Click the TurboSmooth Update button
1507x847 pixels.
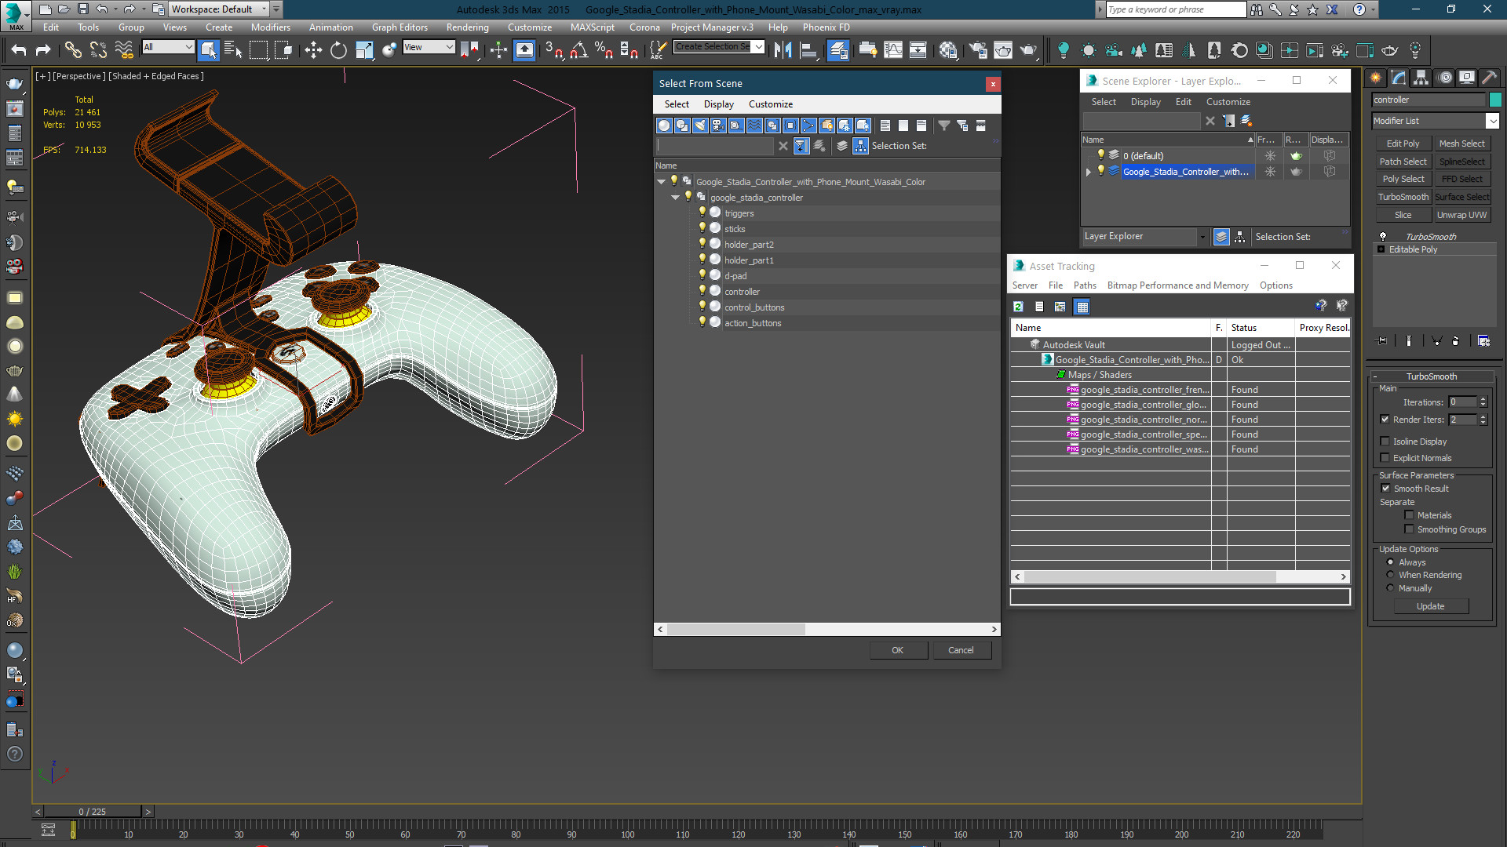[x=1430, y=606]
